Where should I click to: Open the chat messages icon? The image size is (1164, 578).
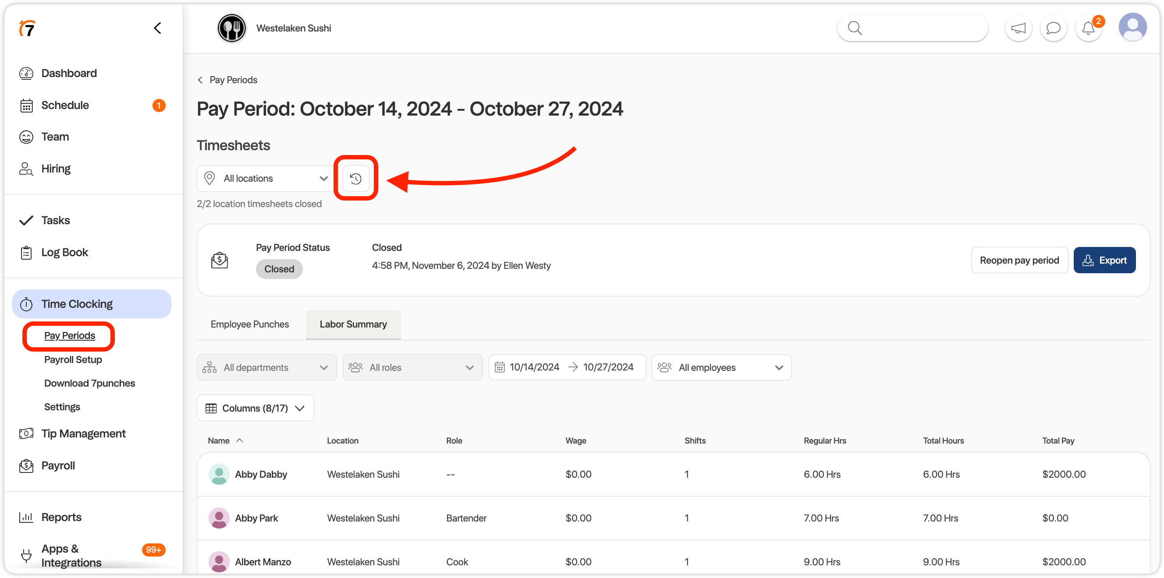pyautogui.click(x=1053, y=28)
